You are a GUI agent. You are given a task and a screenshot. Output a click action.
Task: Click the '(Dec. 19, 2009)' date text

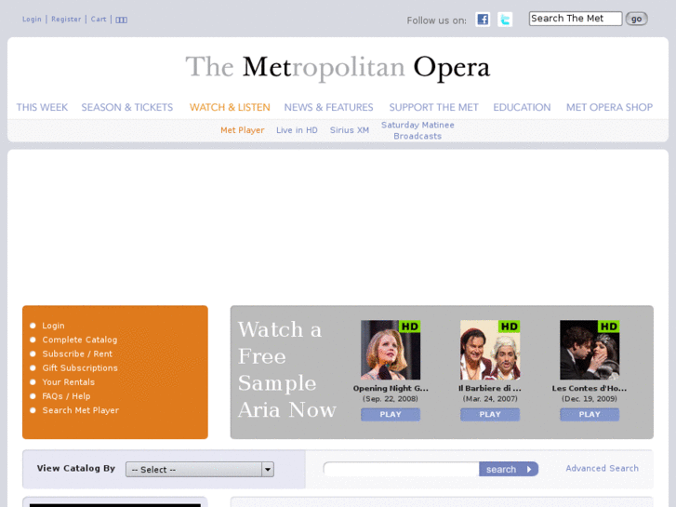click(590, 399)
